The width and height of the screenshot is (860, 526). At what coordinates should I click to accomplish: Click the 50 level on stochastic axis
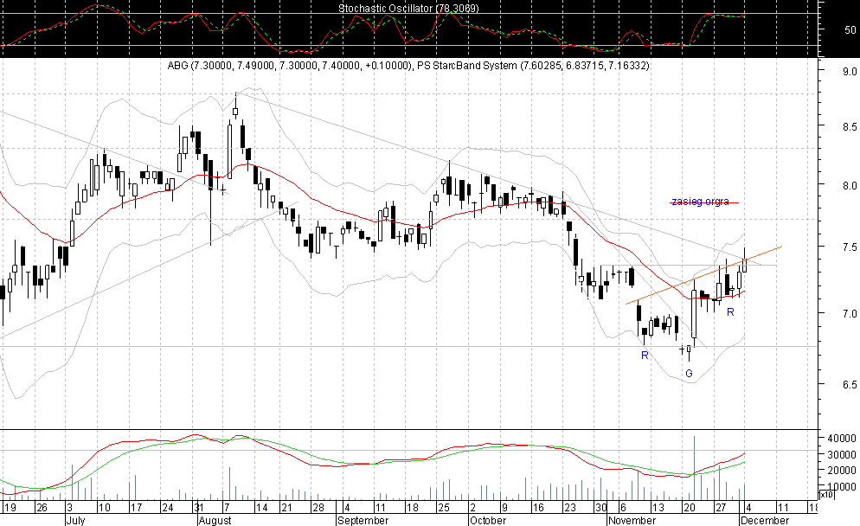coord(850,30)
